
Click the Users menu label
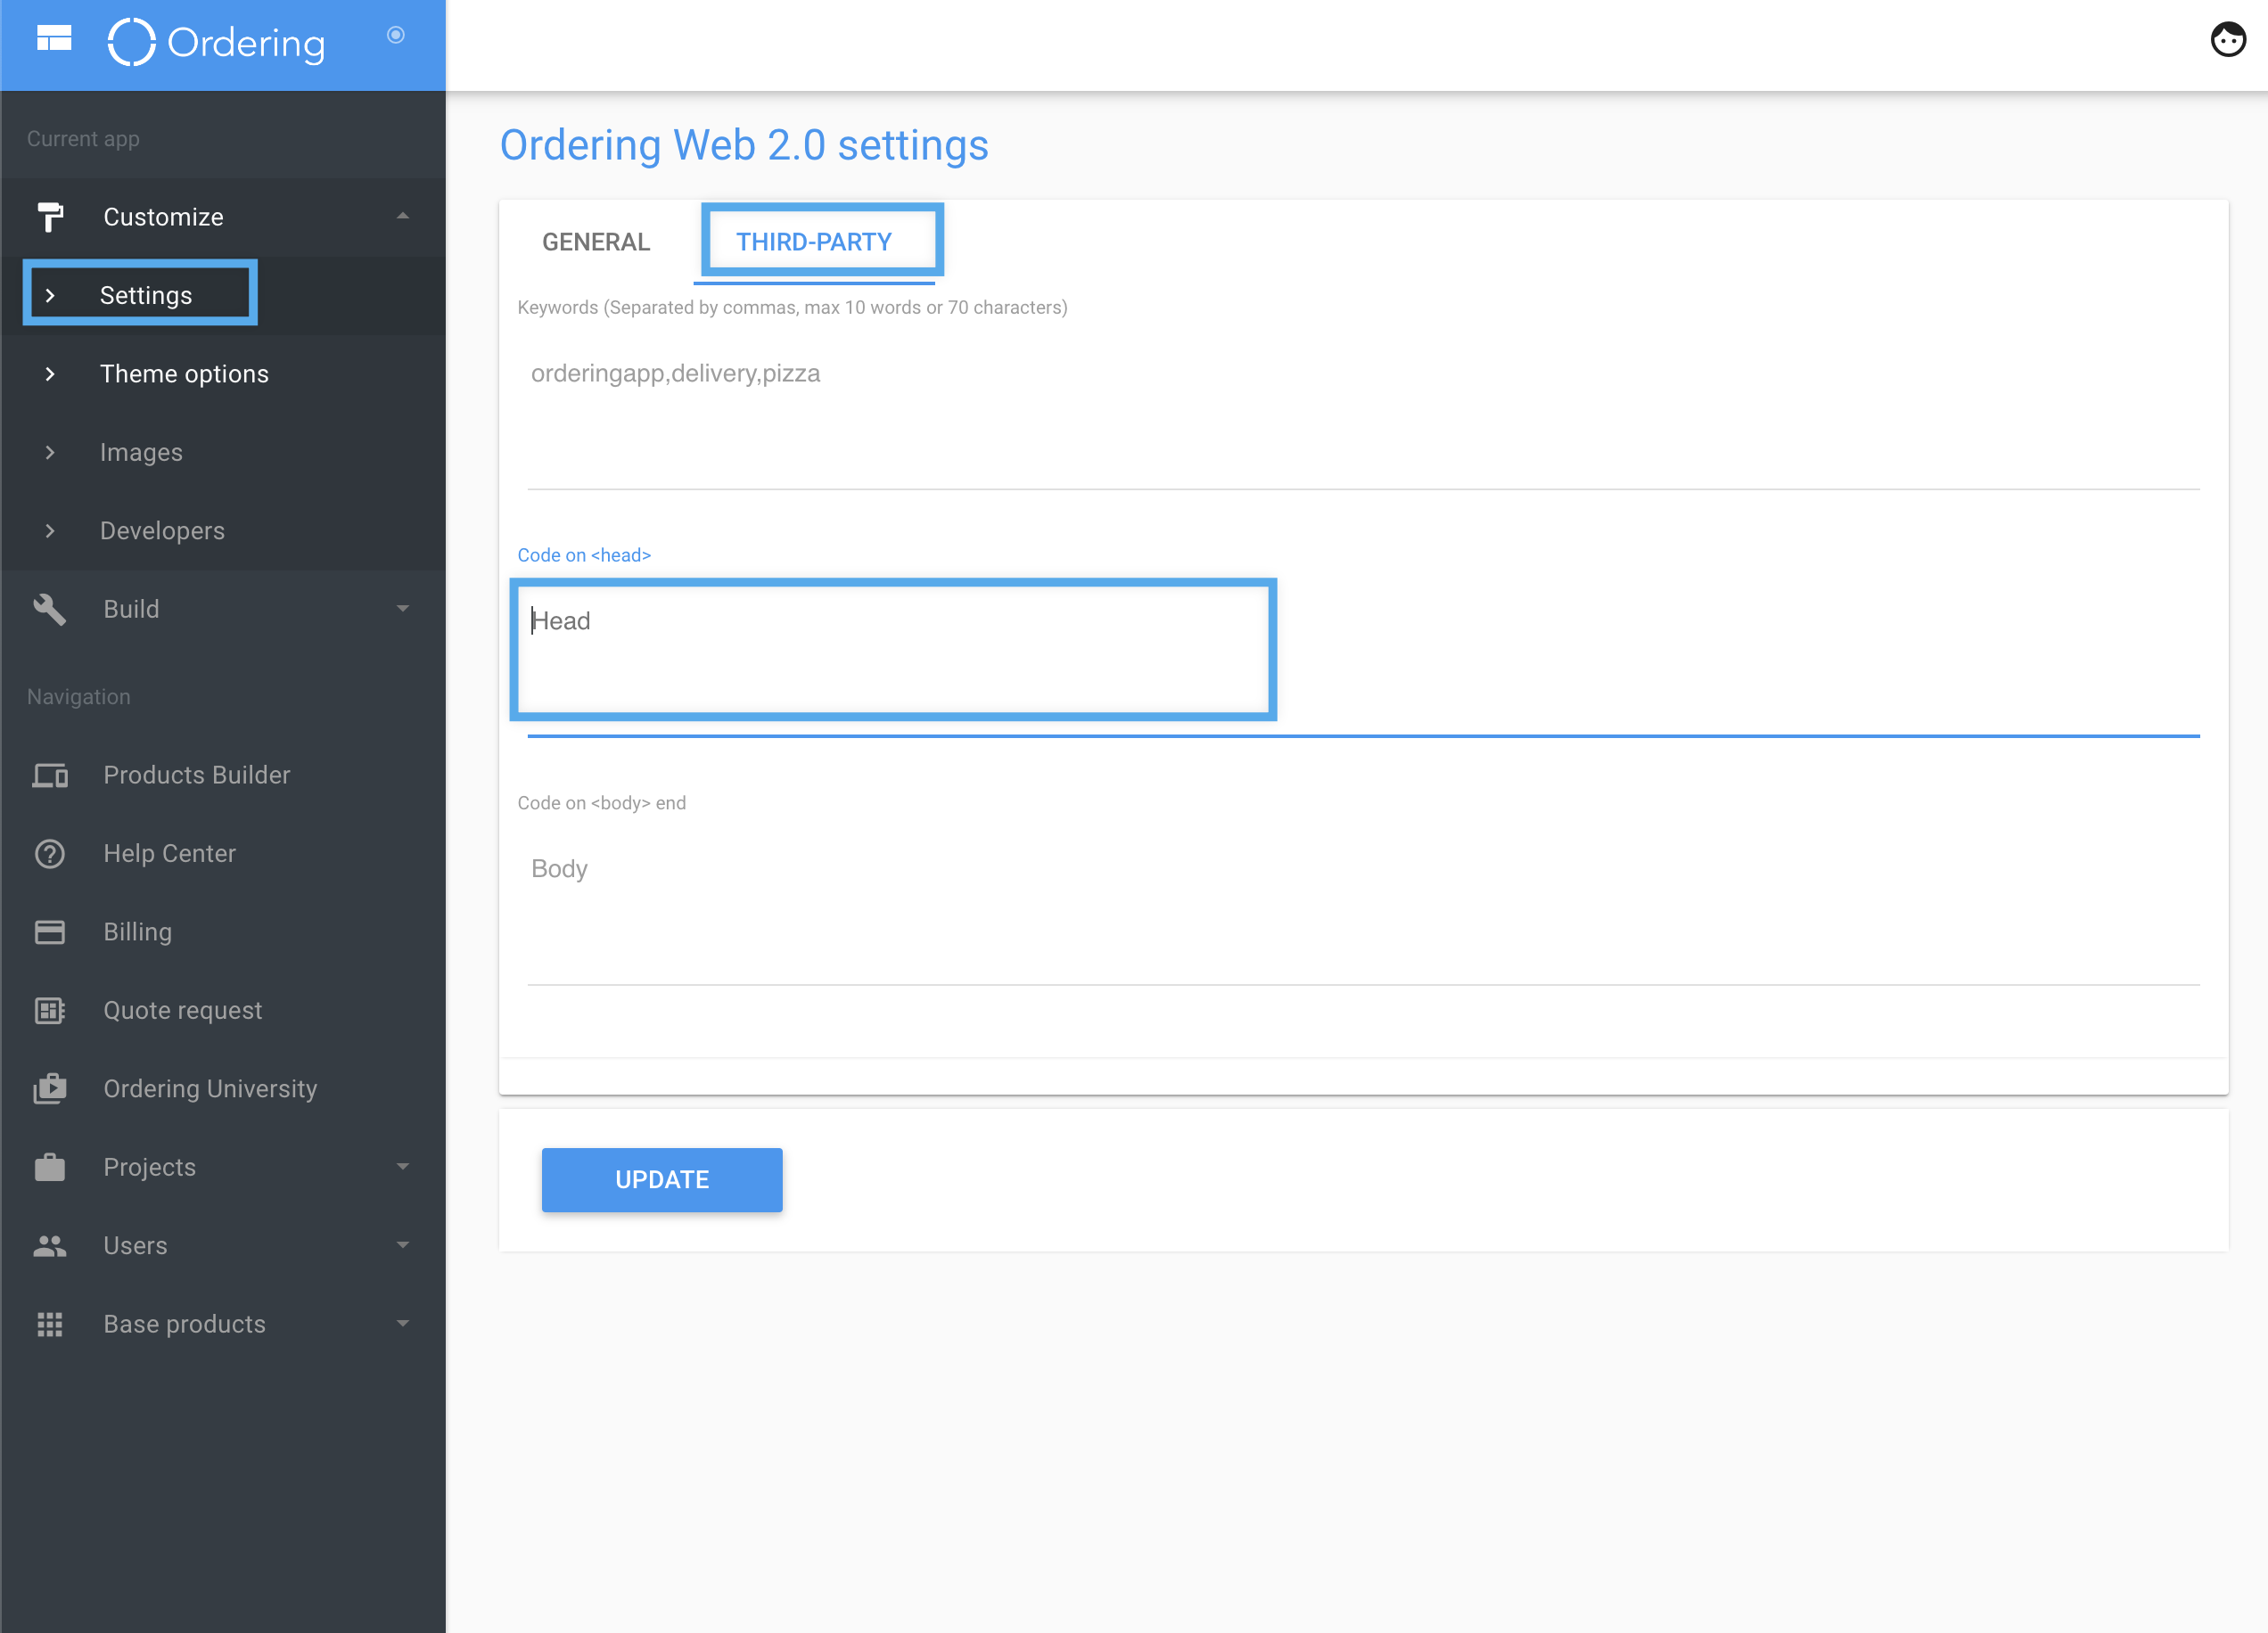(x=135, y=1245)
